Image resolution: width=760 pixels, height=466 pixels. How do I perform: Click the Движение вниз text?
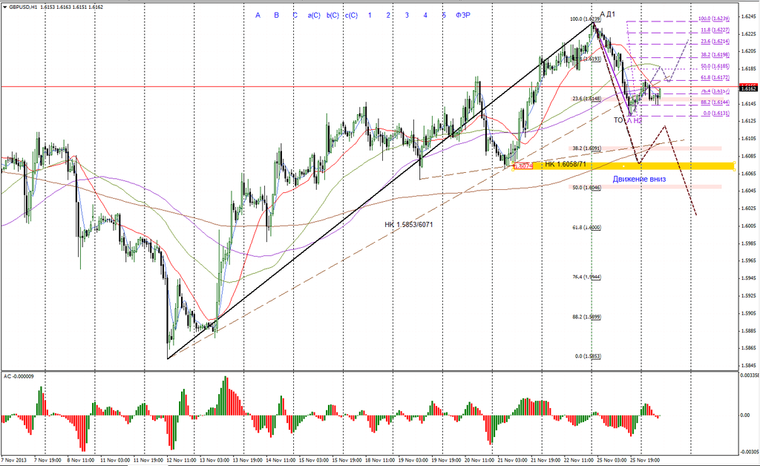point(639,179)
